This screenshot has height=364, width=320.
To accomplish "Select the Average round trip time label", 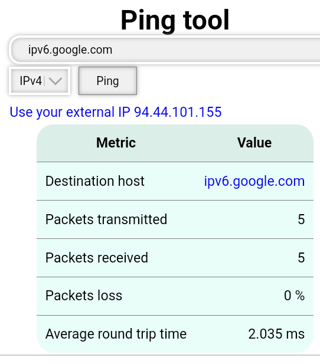I will click(x=116, y=334).
